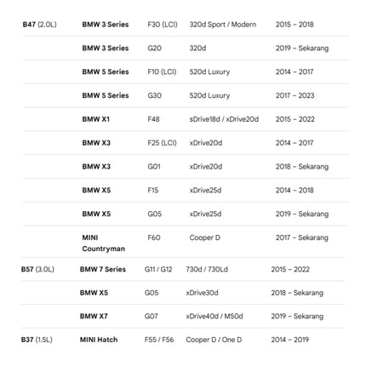Select the B57 (3.0L) engine label
Screen dimensions: 366x366
point(37,269)
